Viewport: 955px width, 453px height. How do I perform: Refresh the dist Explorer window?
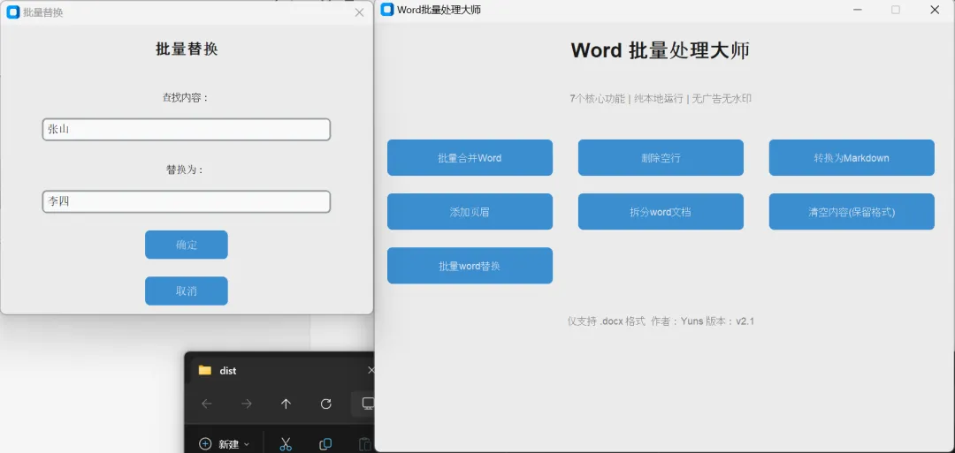pyautogui.click(x=325, y=404)
